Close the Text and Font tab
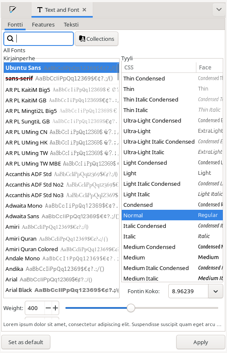 click(84, 10)
